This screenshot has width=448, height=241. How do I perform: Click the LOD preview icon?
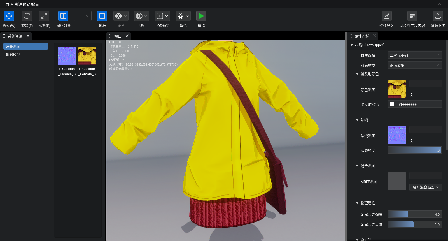160,16
